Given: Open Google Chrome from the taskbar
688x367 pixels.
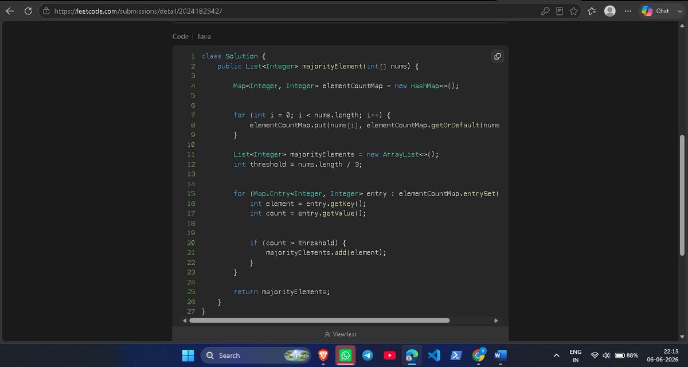Looking at the screenshot, I should tap(478, 356).
